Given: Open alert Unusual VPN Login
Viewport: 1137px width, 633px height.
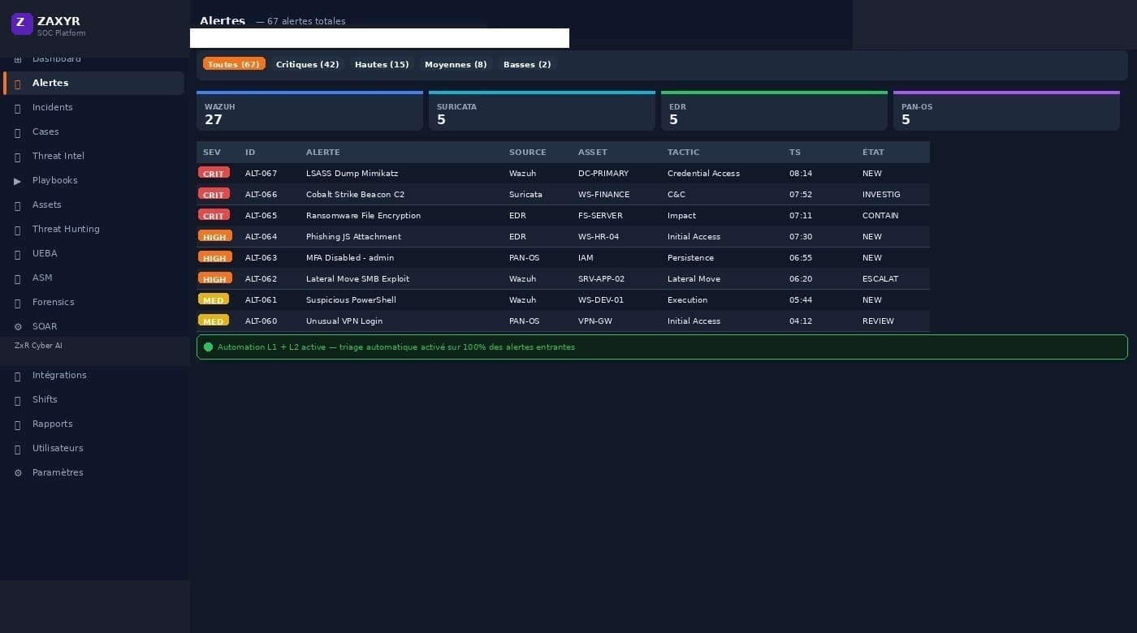Looking at the screenshot, I should [344, 321].
